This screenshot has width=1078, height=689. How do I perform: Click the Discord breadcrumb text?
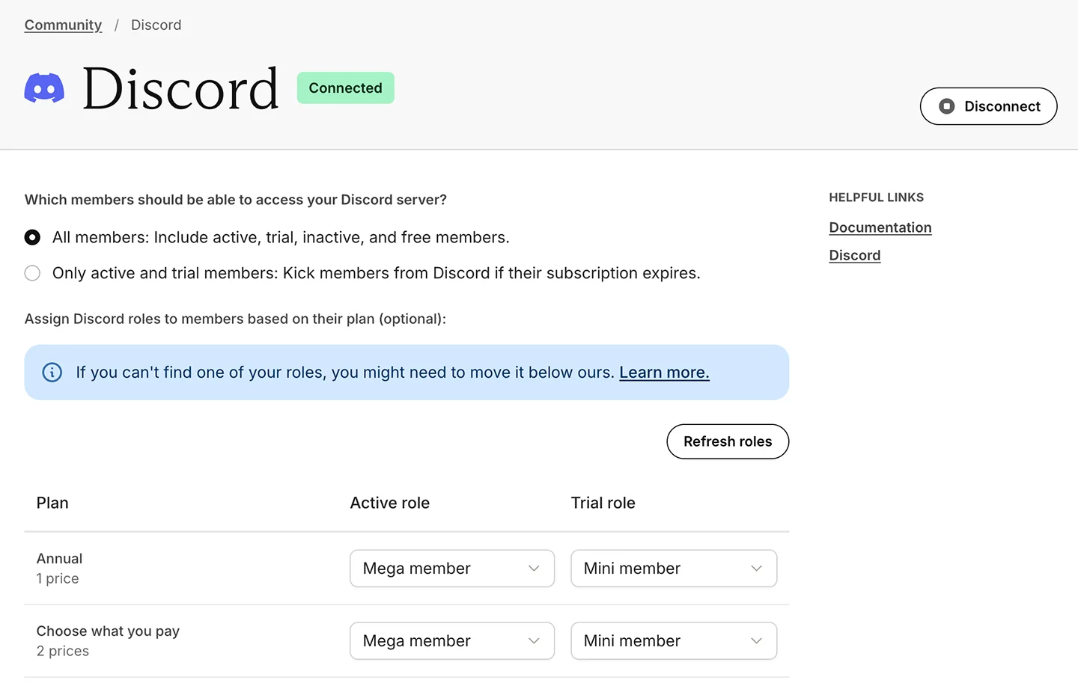click(x=156, y=25)
